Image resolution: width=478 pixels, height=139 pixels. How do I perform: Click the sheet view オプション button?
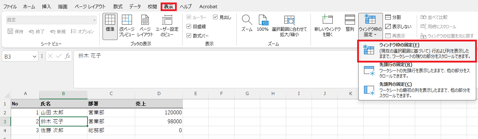(x=82, y=31)
